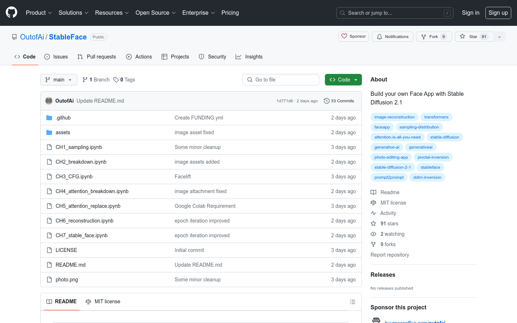Click the Go to file search field
517x323 pixels.
coord(281,80)
